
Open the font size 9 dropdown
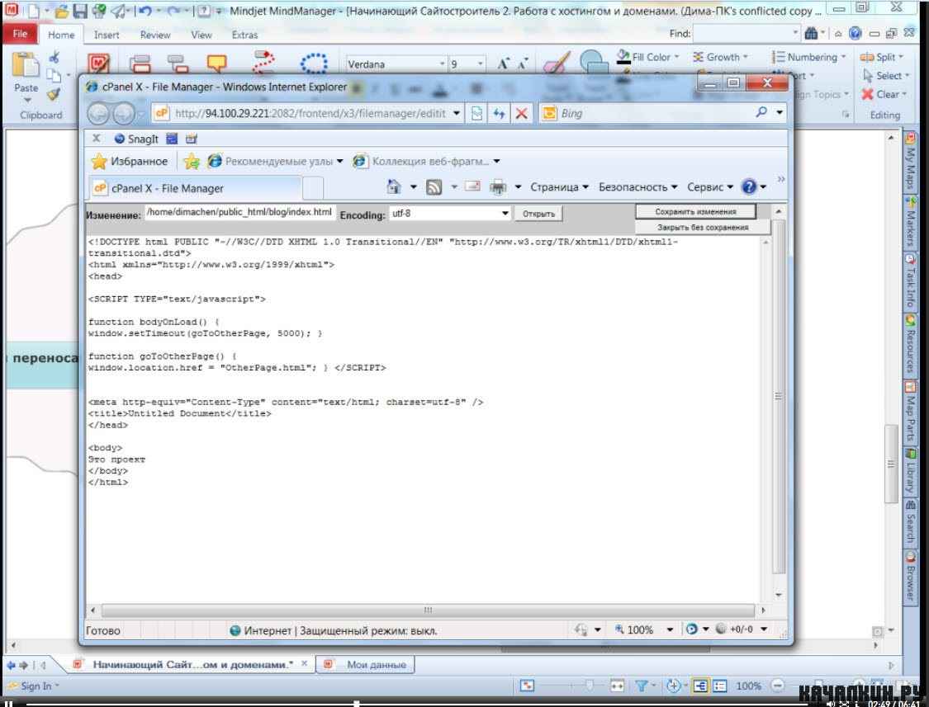(481, 64)
